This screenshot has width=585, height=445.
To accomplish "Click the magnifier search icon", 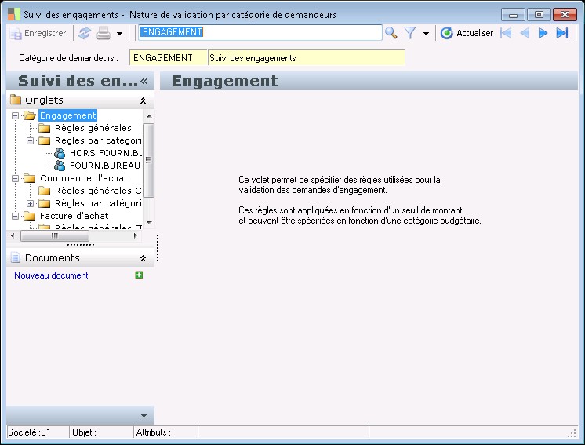I will pos(391,33).
